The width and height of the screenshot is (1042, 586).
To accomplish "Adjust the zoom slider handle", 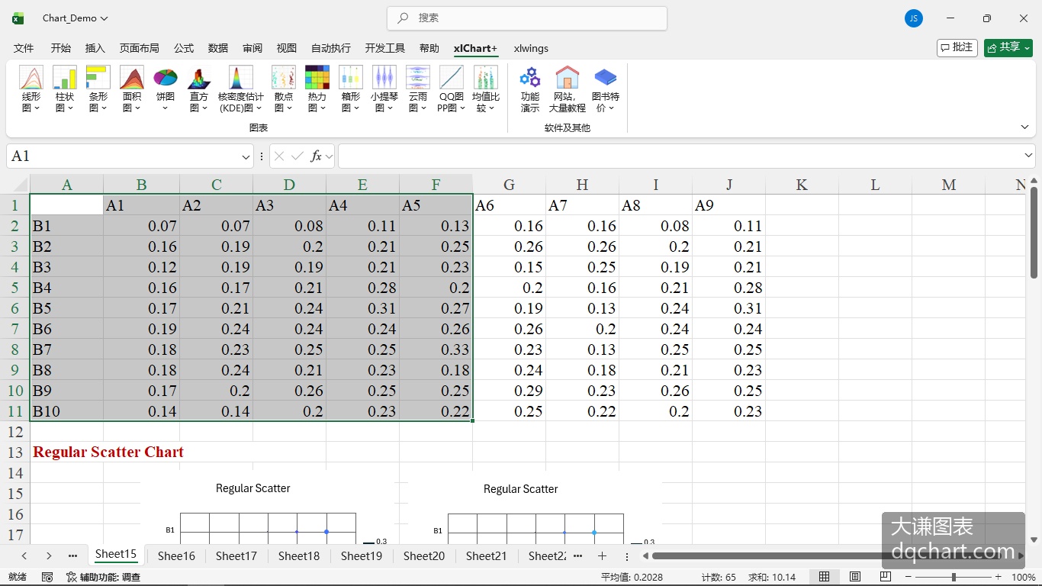I will 954,577.
